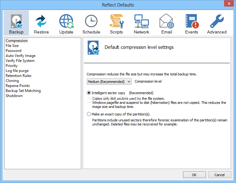Select Password in the settings list
This screenshot has width=236, height=183.
coord(13,51)
